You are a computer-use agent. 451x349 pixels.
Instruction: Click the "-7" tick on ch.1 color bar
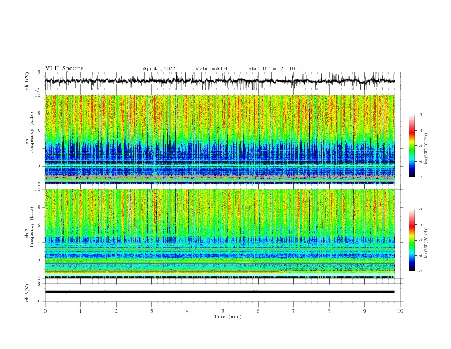tap(420, 177)
